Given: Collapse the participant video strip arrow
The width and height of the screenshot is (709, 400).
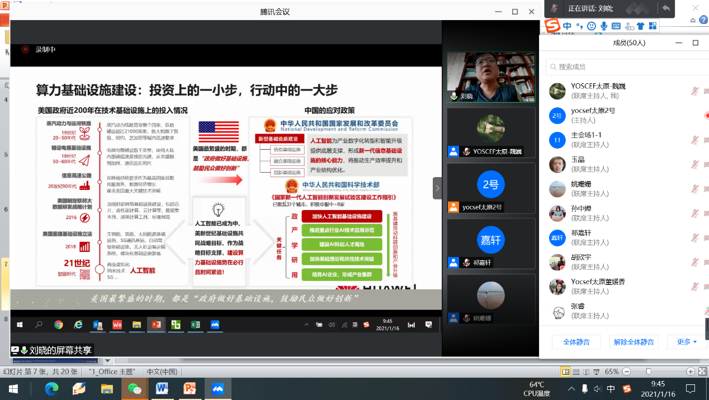Looking at the screenshot, I should click(437, 188).
